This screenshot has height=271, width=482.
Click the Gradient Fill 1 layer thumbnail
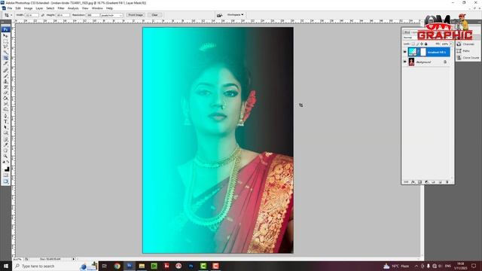point(412,52)
